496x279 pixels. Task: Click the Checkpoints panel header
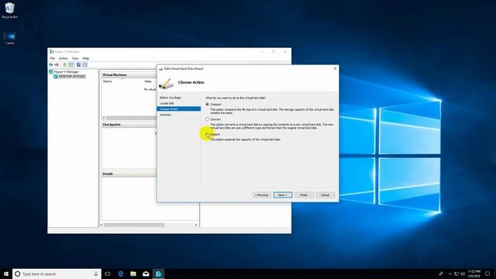pos(129,125)
